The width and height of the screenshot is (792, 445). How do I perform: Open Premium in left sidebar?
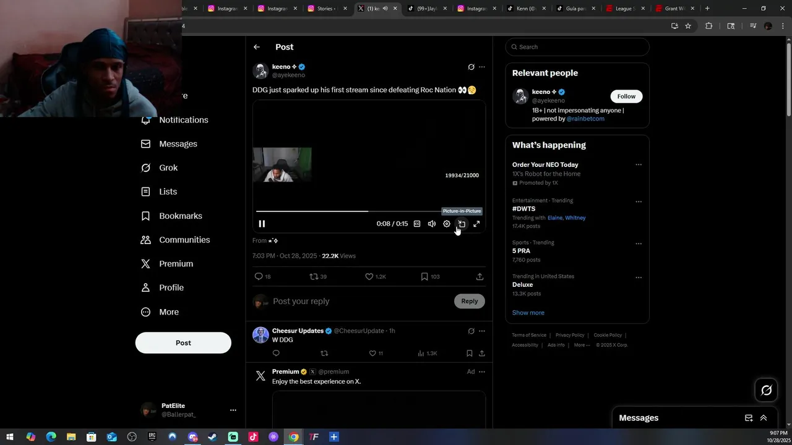click(x=167, y=264)
